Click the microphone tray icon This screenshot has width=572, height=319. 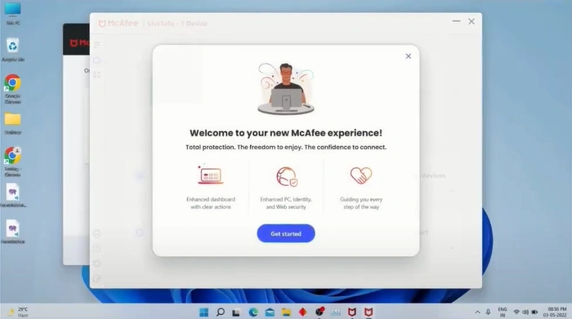point(488,312)
